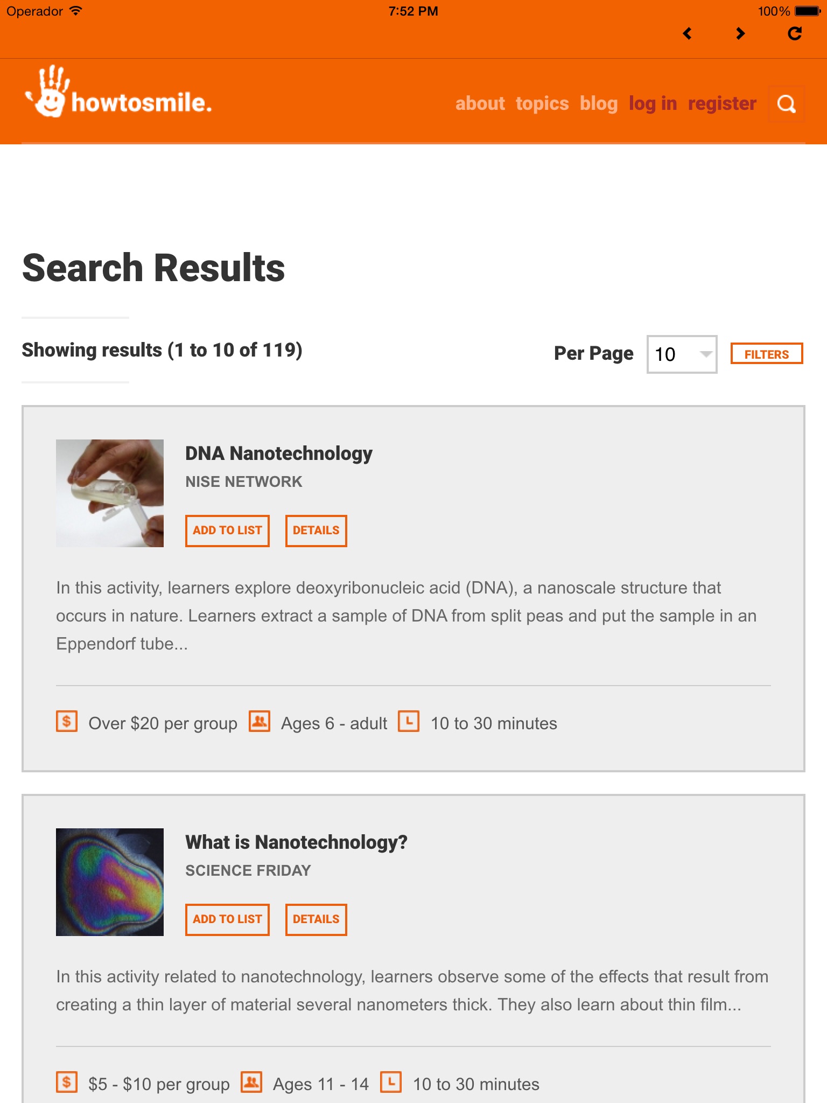Viewport: 827px width, 1103px height.
Task: Open the What is Nanotechnology? title
Action: coord(296,842)
